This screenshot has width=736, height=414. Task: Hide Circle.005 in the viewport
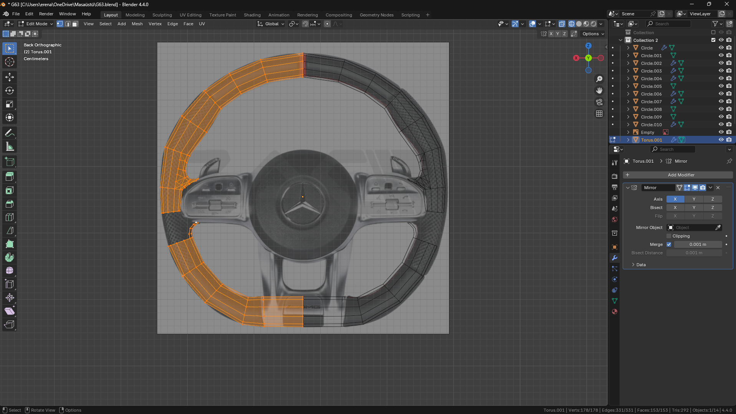click(x=721, y=86)
